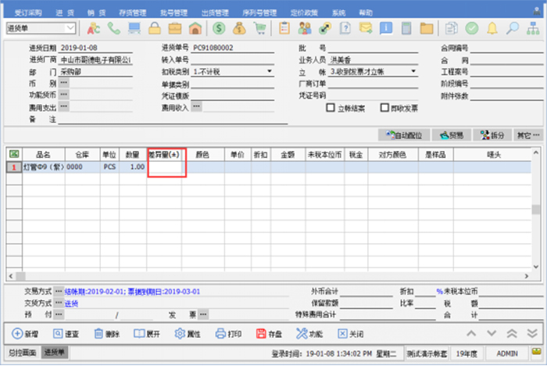The height and width of the screenshot is (366, 547).
Task: Expand the 扣税类别 dropdown
Action: click(x=270, y=71)
